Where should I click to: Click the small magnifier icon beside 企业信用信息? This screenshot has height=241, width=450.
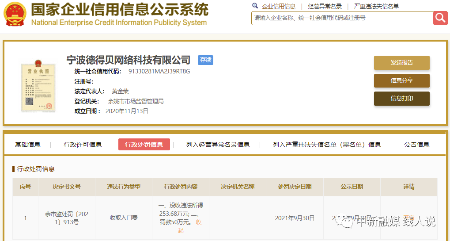[x=255, y=6]
